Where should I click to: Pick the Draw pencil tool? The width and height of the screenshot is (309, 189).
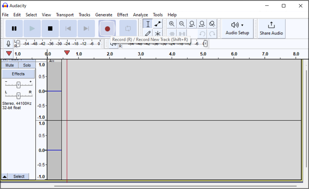click(x=148, y=33)
